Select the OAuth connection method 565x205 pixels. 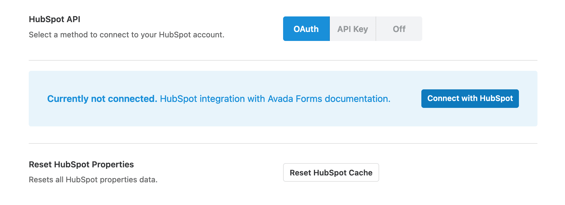click(306, 29)
